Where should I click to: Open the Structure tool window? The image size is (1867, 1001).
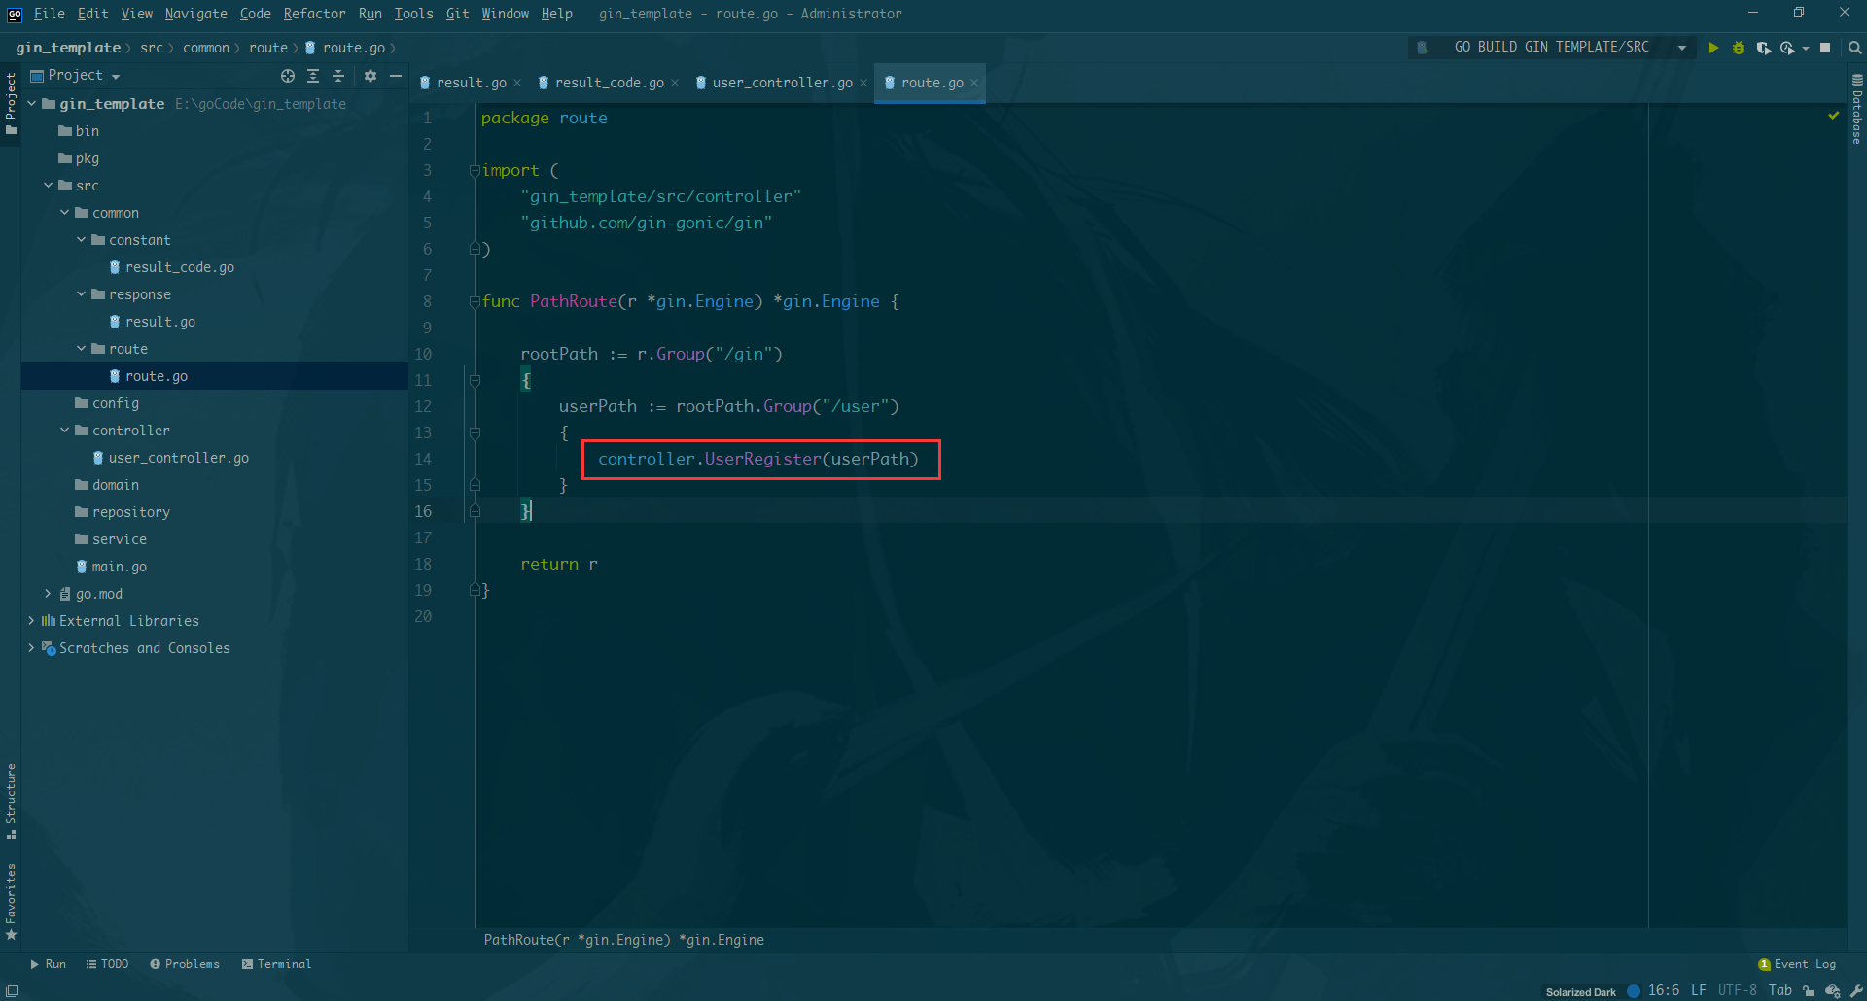(x=11, y=801)
